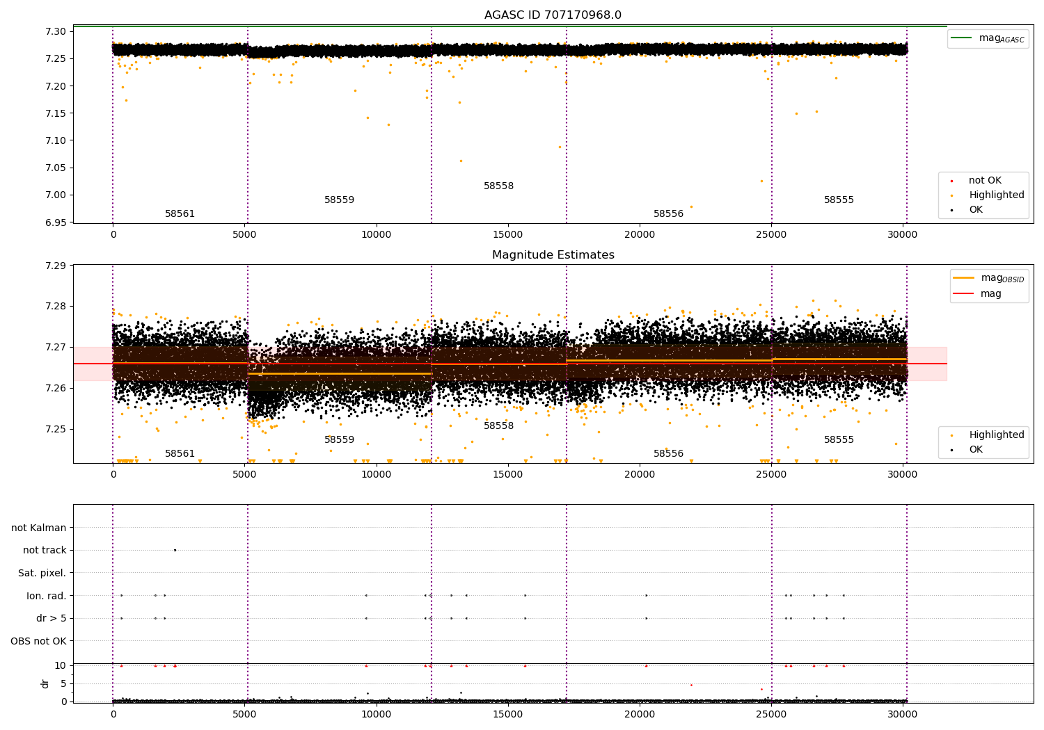Click the rotated 'dr' y-axis label
1044x730 pixels.
45,683
